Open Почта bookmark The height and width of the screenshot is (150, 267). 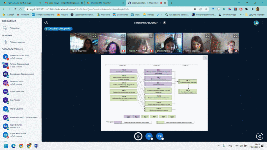tap(62, 15)
